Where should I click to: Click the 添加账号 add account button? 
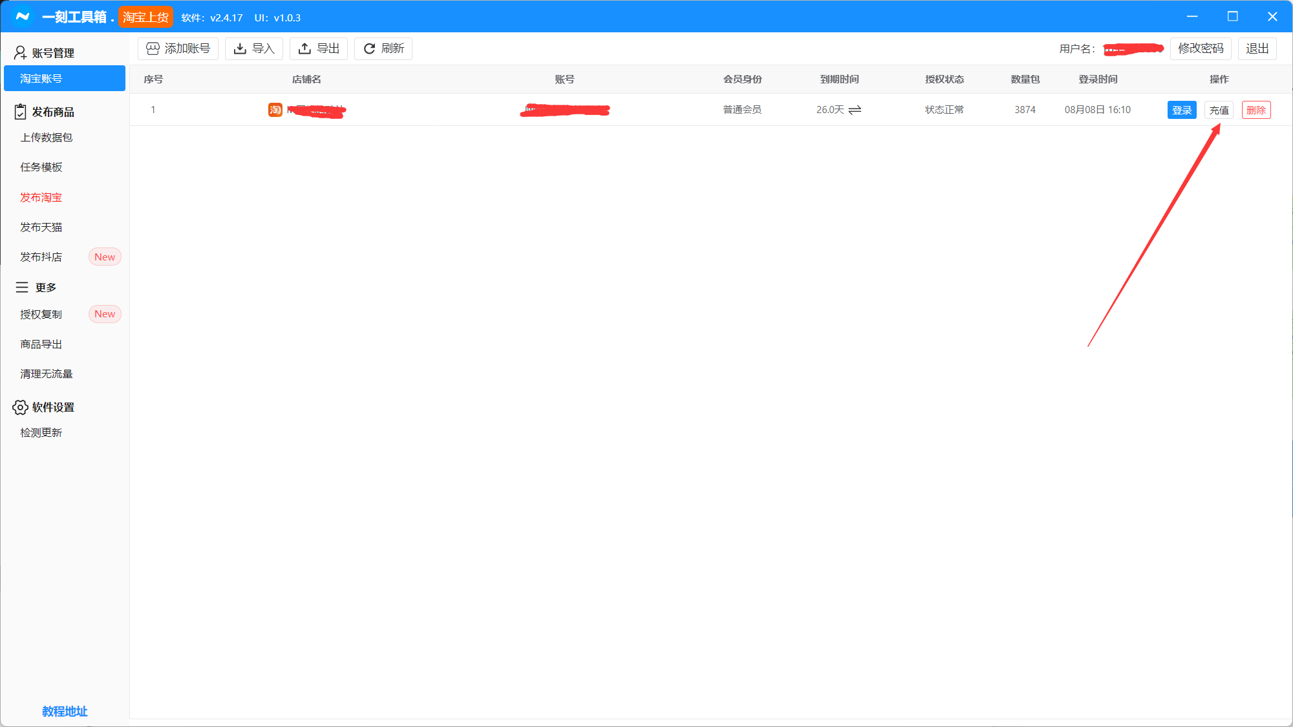pyautogui.click(x=178, y=48)
